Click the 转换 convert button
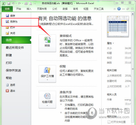This screenshot has width=136, height=125. (47, 43)
